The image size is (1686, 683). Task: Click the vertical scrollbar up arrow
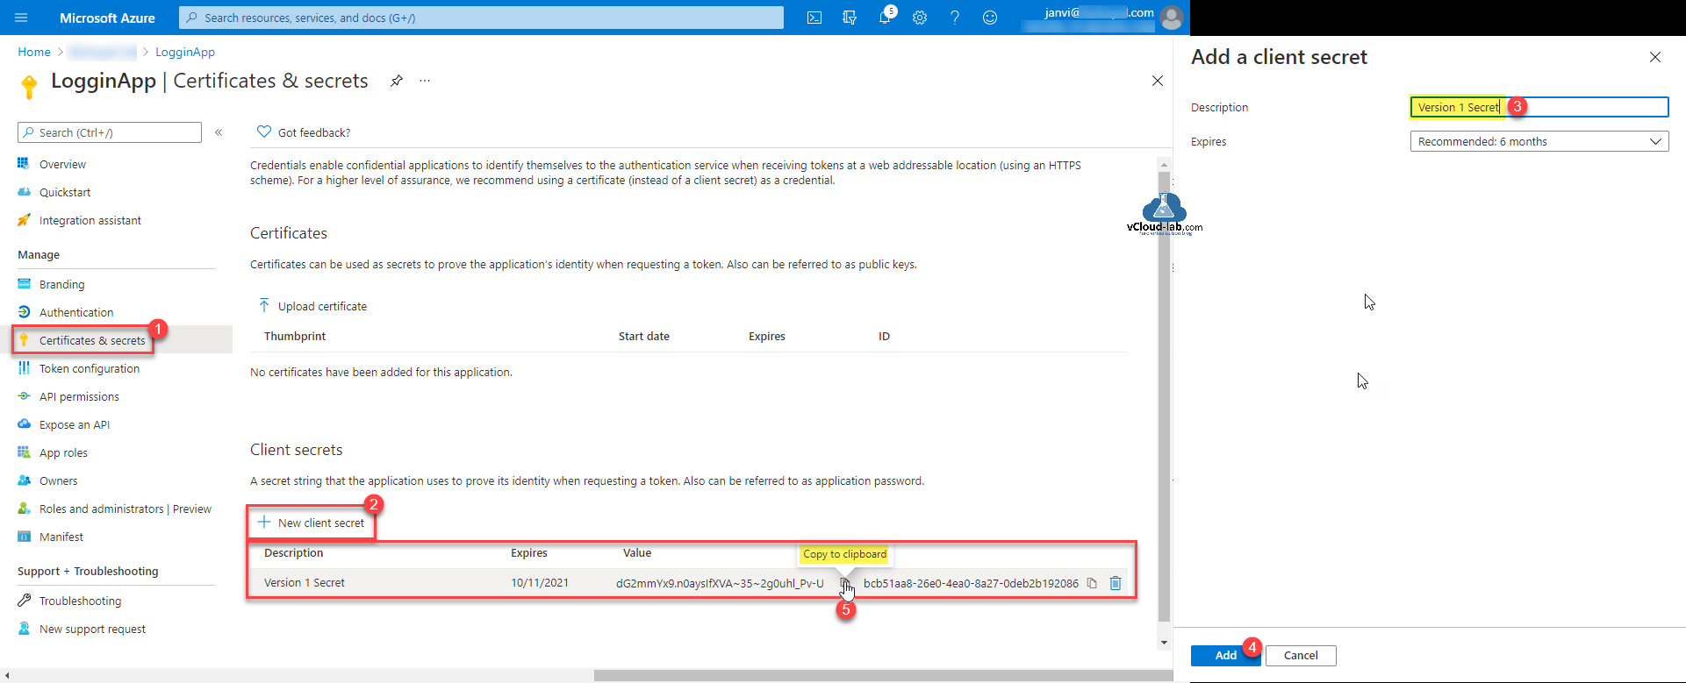click(x=1165, y=164)
